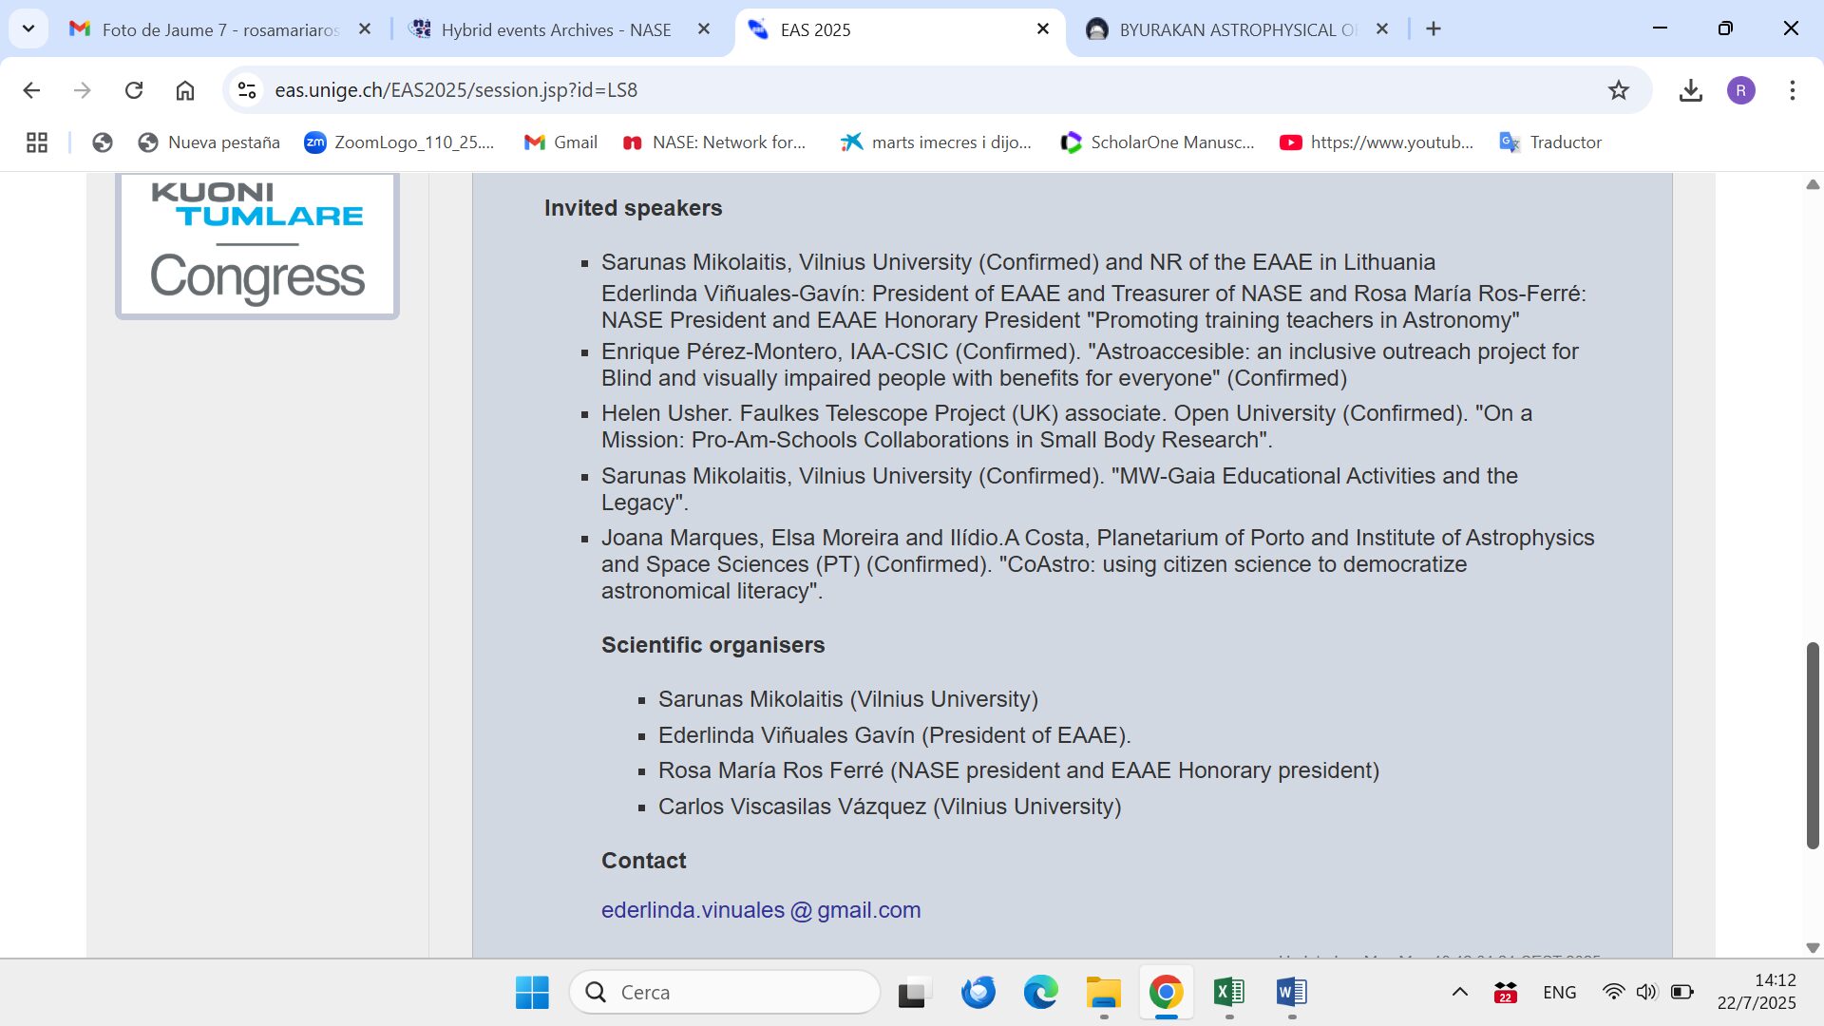Open the ZoomLogo_110_25 bookmark

(x=399, y=142)
